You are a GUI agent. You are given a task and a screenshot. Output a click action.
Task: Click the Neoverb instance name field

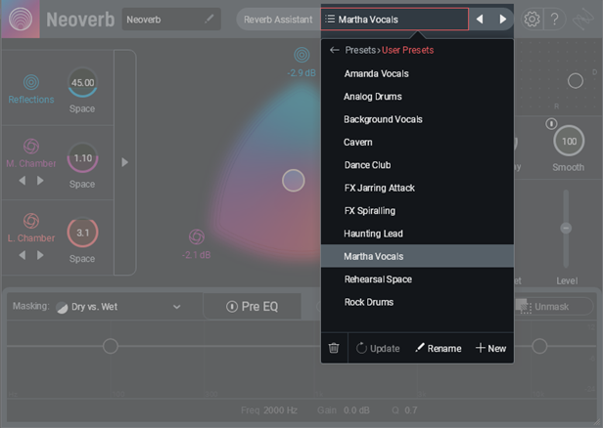pyautogui.click(x=171, y=20)
